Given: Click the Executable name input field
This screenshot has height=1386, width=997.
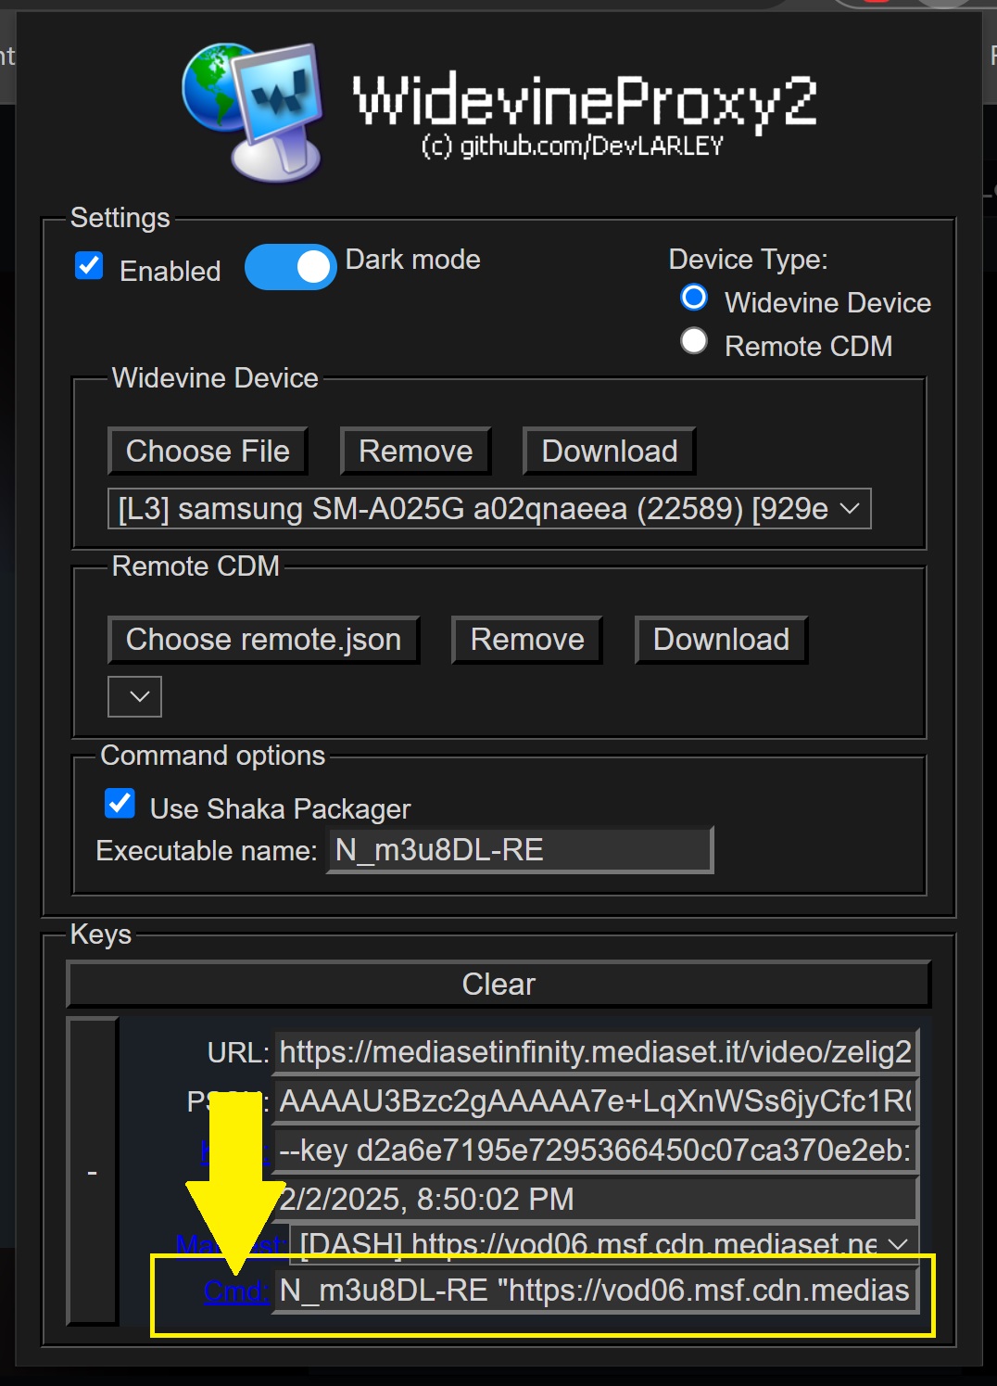Looking at the screenshot, I should pos(521,850).
